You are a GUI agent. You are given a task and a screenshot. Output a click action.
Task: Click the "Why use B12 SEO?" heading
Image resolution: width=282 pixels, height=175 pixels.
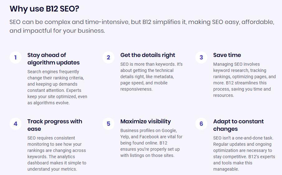coord(44,9)
